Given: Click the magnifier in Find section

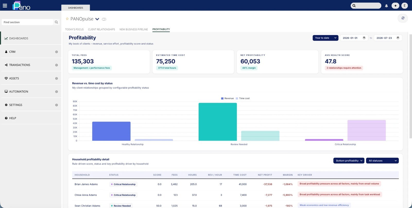Looking at the screenshot, I should coord(56,22).
